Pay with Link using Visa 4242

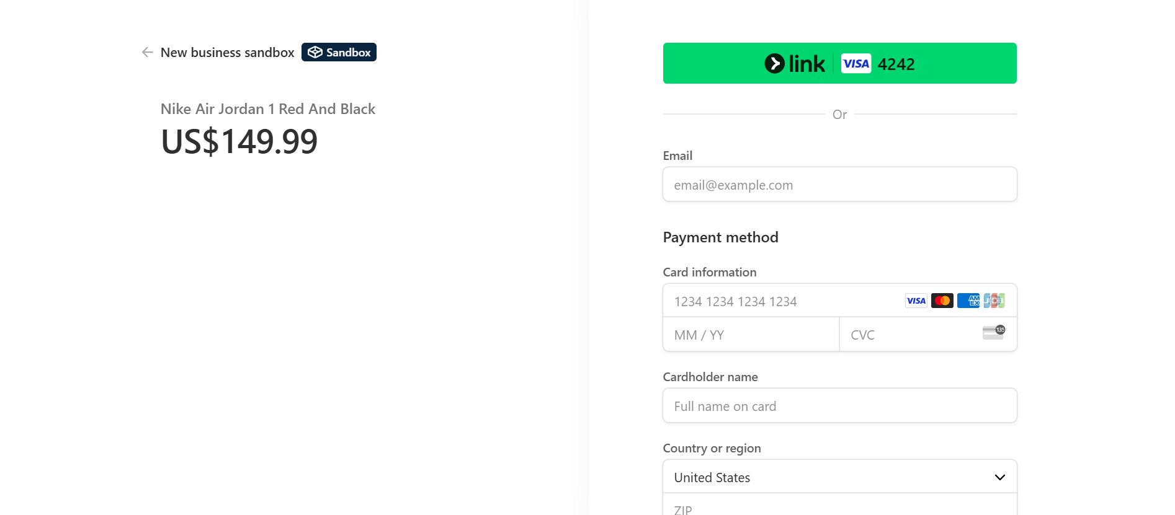point(839,63)
